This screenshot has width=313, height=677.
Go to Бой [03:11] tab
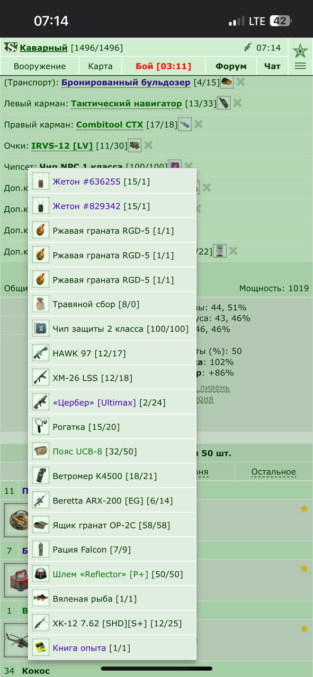pyautogui.click(x=163, y=66)
